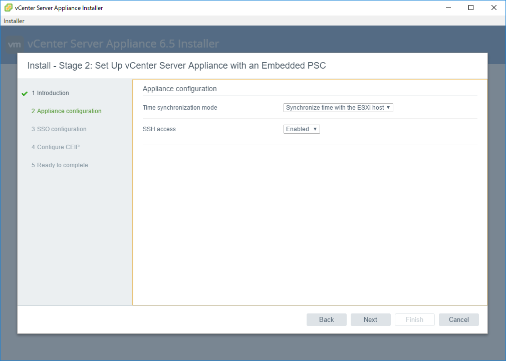Select step 5 Ready to complete
Image resolution: width=506 pixels, height=361 pixels.
click(x=60, y=165)
